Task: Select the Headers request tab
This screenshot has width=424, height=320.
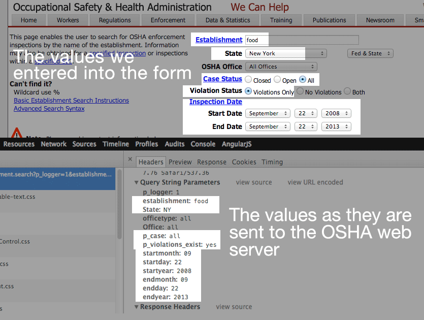Action: coord(151,162)
